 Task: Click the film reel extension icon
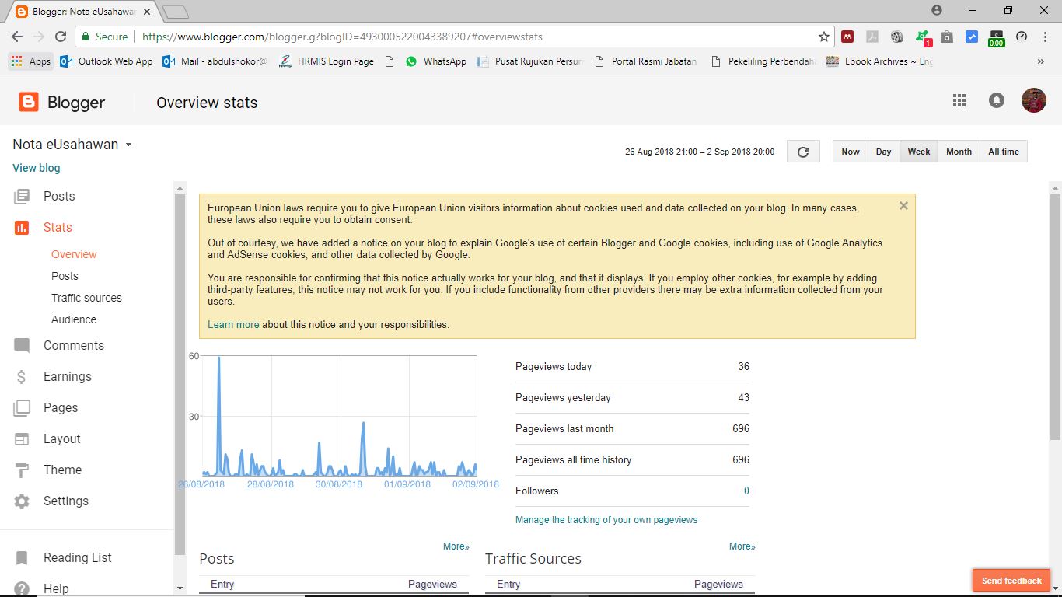[x=897, y=37]
